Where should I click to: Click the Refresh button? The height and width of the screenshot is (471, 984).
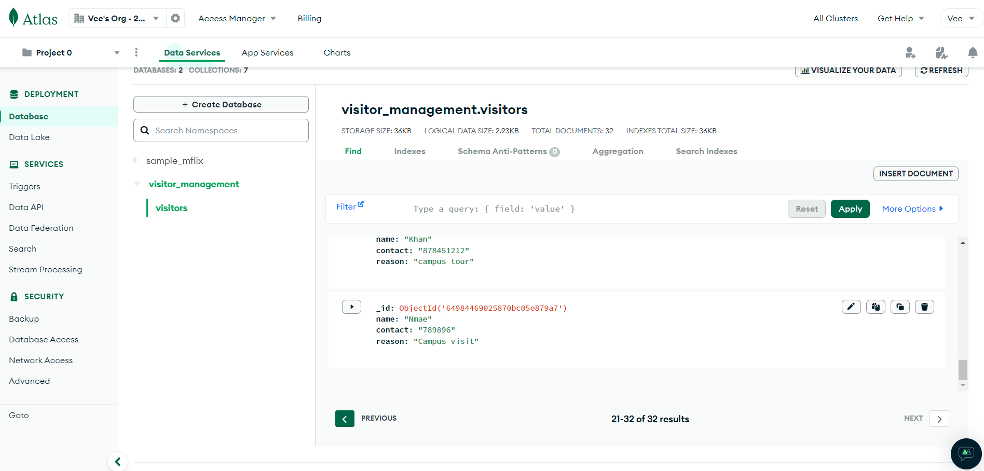coord(941,71)
